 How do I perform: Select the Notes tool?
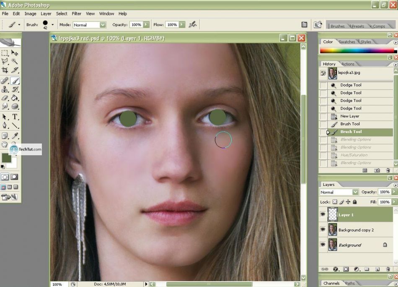point(5,136)
